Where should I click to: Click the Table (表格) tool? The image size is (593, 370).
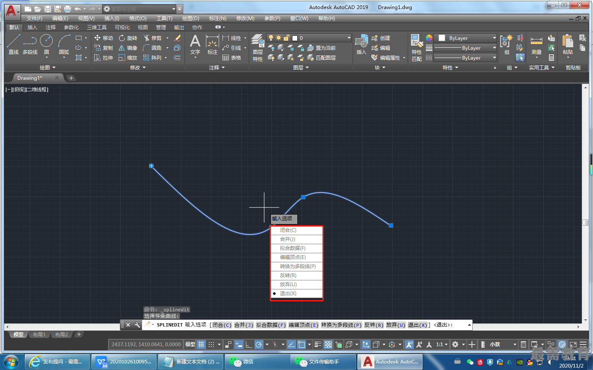231,58
